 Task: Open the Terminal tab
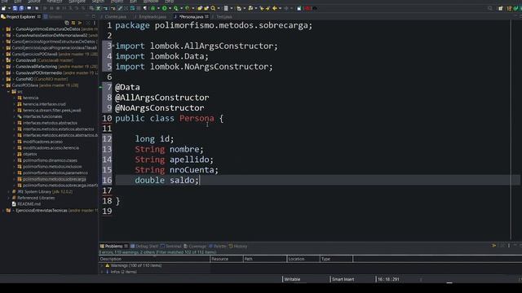click(171, 246)
